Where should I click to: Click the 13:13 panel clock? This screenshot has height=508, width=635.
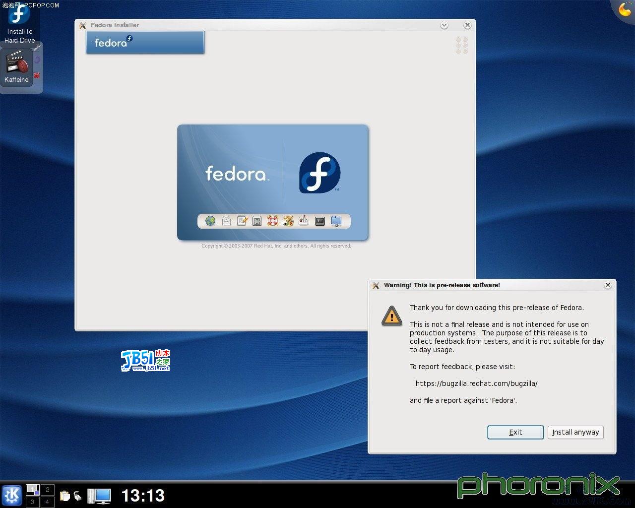[x=143, y=496]
